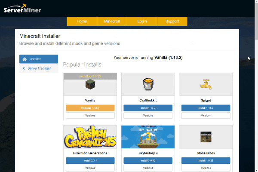The width and height of the screenshot is (258, 172).
Task: Open the Minecraft menu tab
Action: [112, 21]
